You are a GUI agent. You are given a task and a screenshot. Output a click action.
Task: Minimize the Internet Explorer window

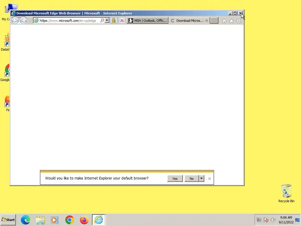pyautogui.click(x=230, y=13)
